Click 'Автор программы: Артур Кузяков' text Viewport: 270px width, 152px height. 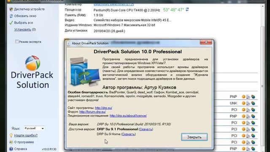(x=139, y=87)
